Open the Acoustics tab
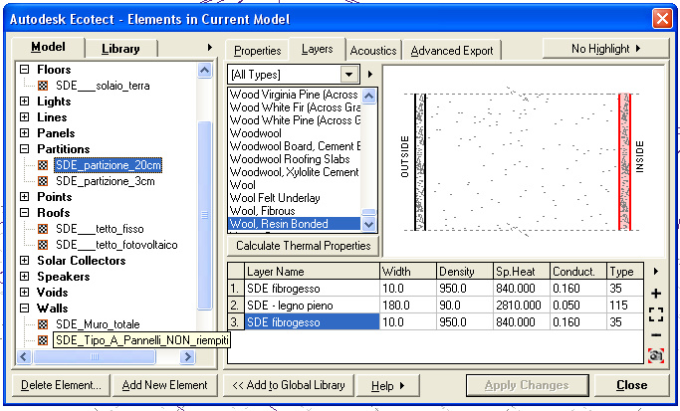The height and width of the screenshot is (411, 680). [x=373, y=51]
